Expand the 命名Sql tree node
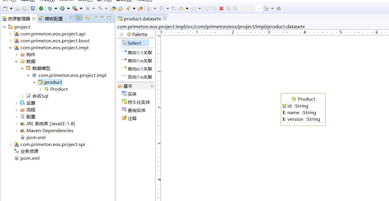This screenshot has height=201, width=389. pyautogui.click(x=22, y=96)
